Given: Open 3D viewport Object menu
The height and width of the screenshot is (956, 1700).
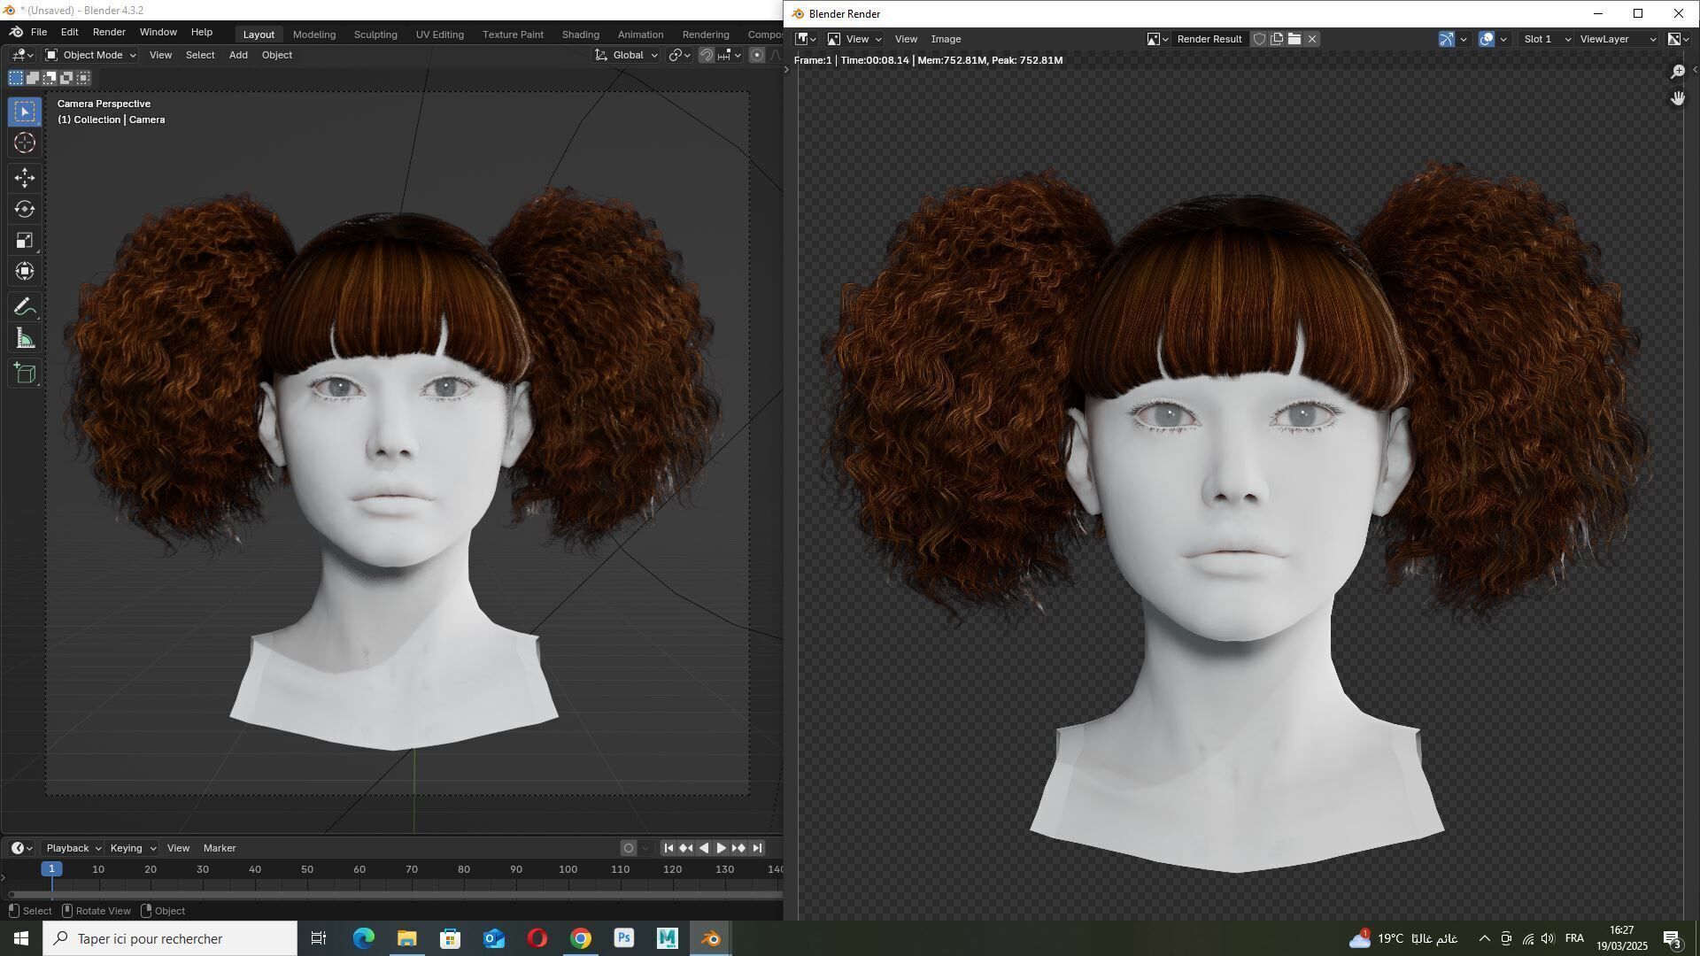Looking at the screenshot, I should click(x=277, y=55).
